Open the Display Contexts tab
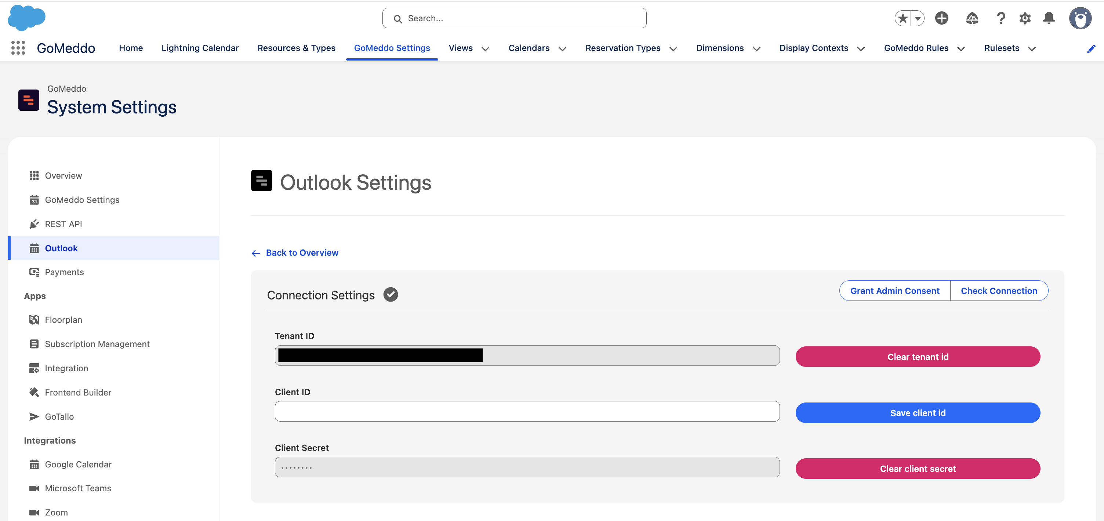Viewport: 1104px width, 521px height. (x=814, y=48)
